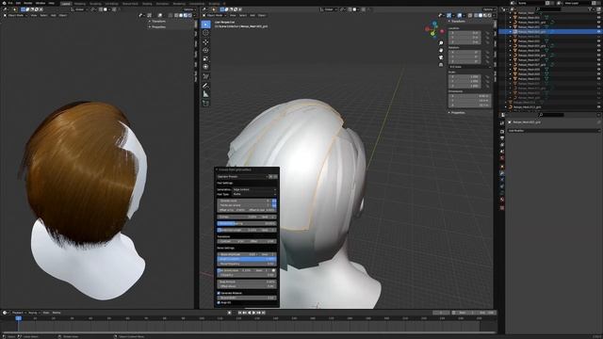Open the Hair Type dropdown in operator panel
This screenshot has height=339, width=603.
(x=254, y=194)
